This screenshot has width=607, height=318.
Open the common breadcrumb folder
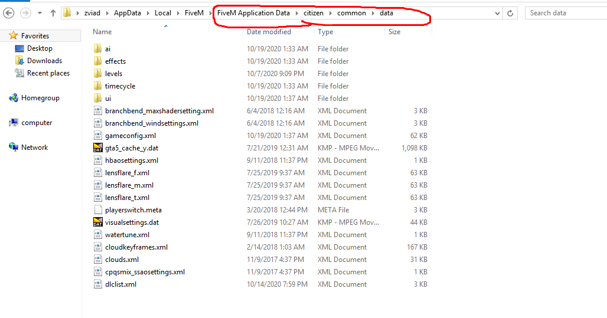351,13
